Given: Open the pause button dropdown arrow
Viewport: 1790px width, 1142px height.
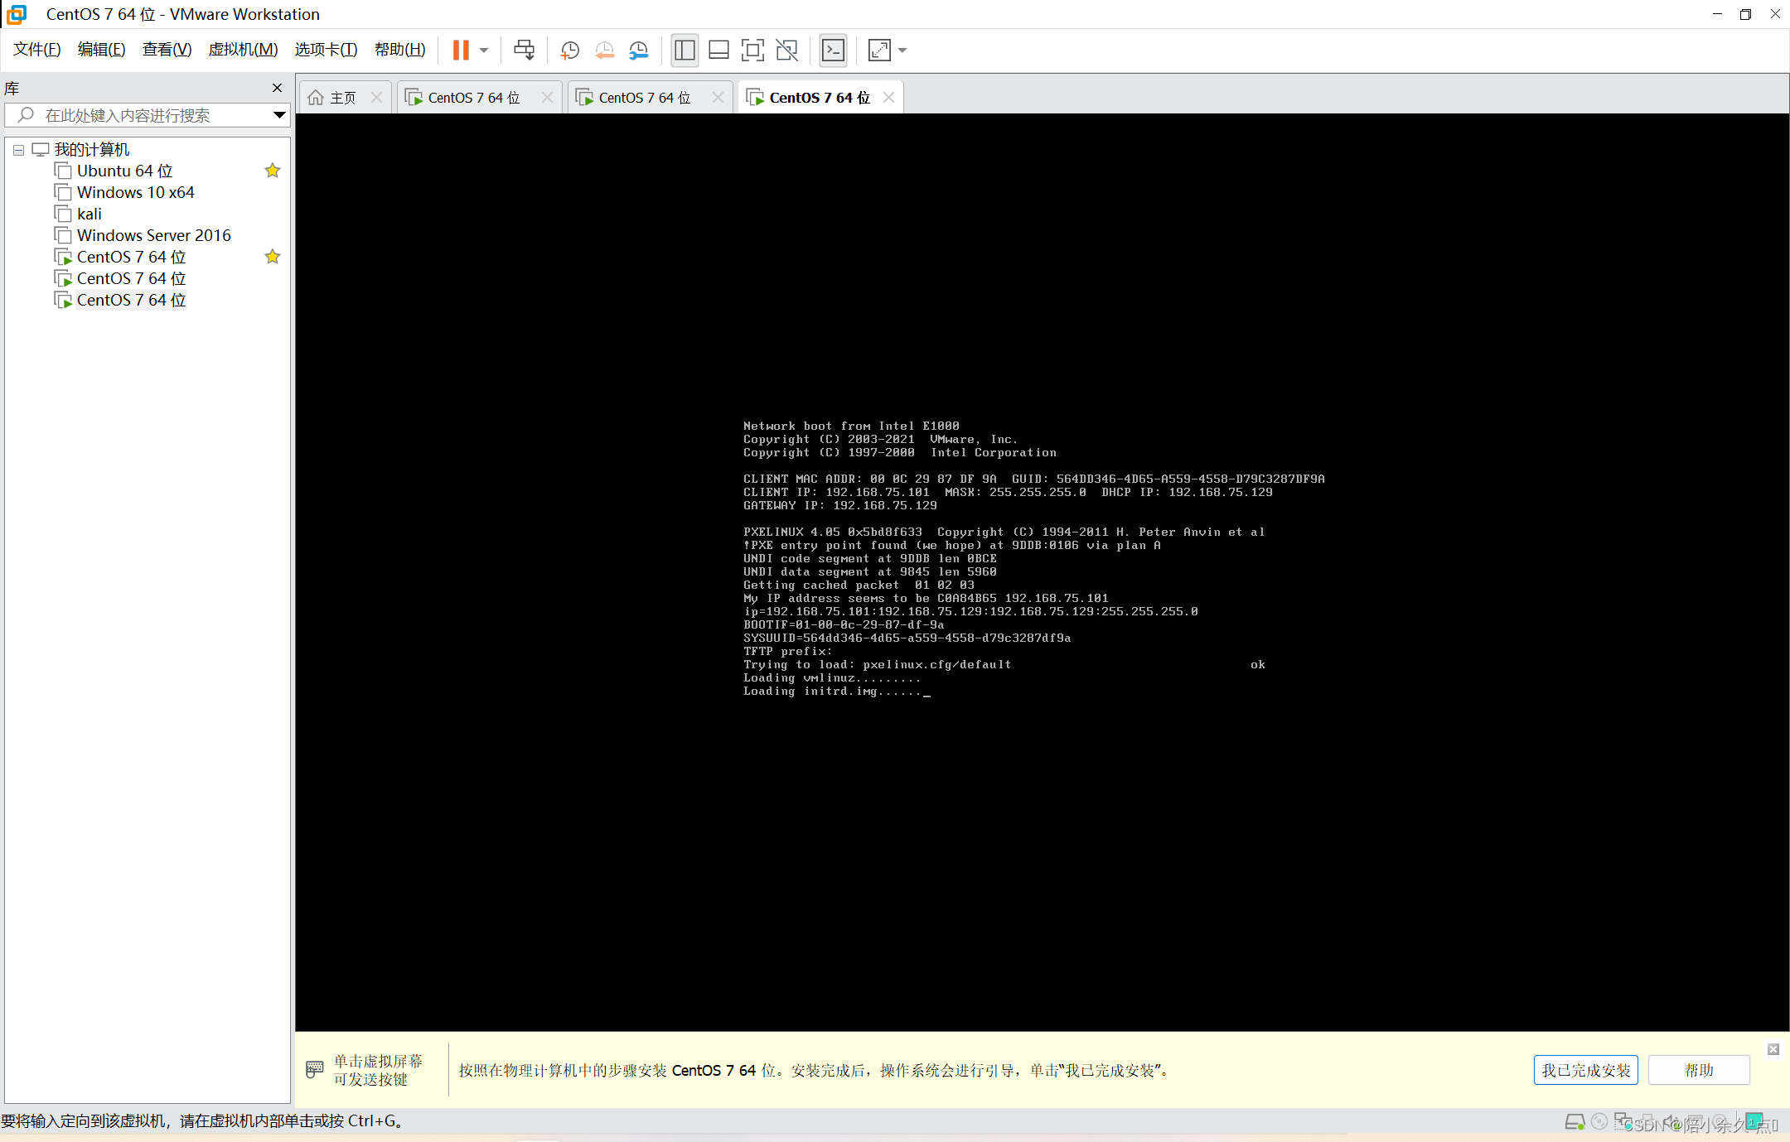Looking at the screenshot, I should tap(484, 50).
